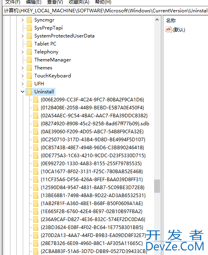Click the SysPrepTapi folder icon
The image size is (208, 255).
tap(29, 28)
